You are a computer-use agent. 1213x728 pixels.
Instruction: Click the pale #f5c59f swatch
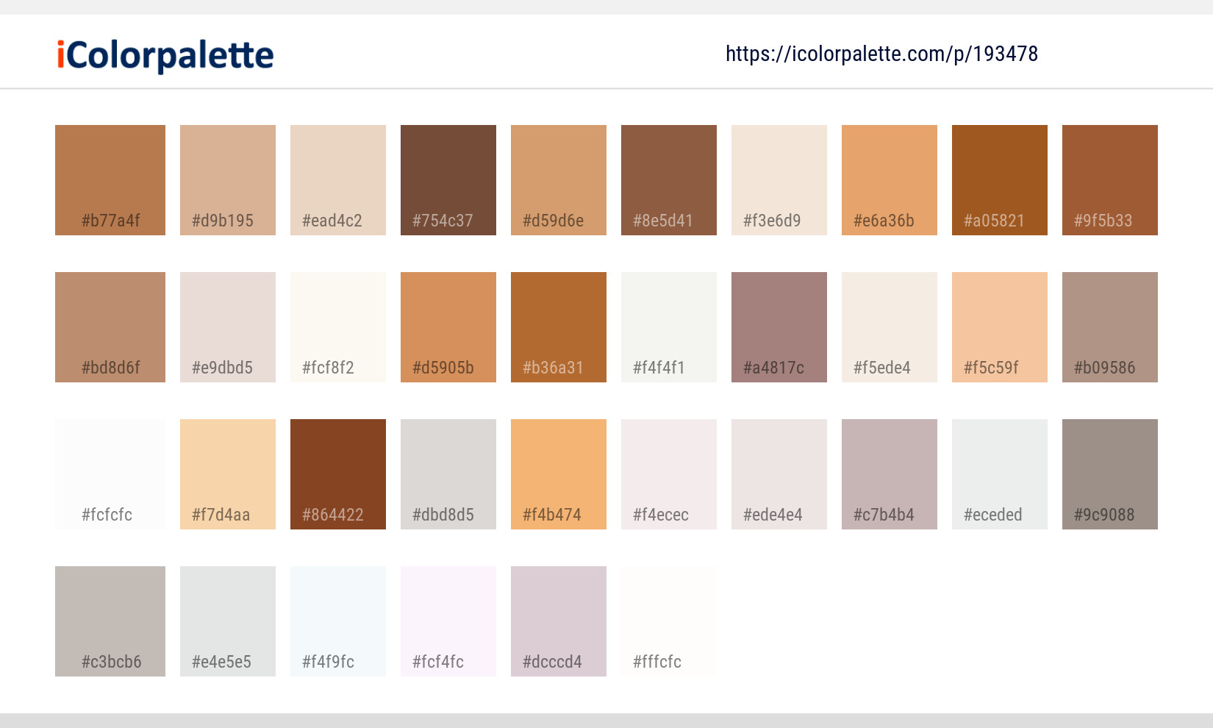(999, 326)
